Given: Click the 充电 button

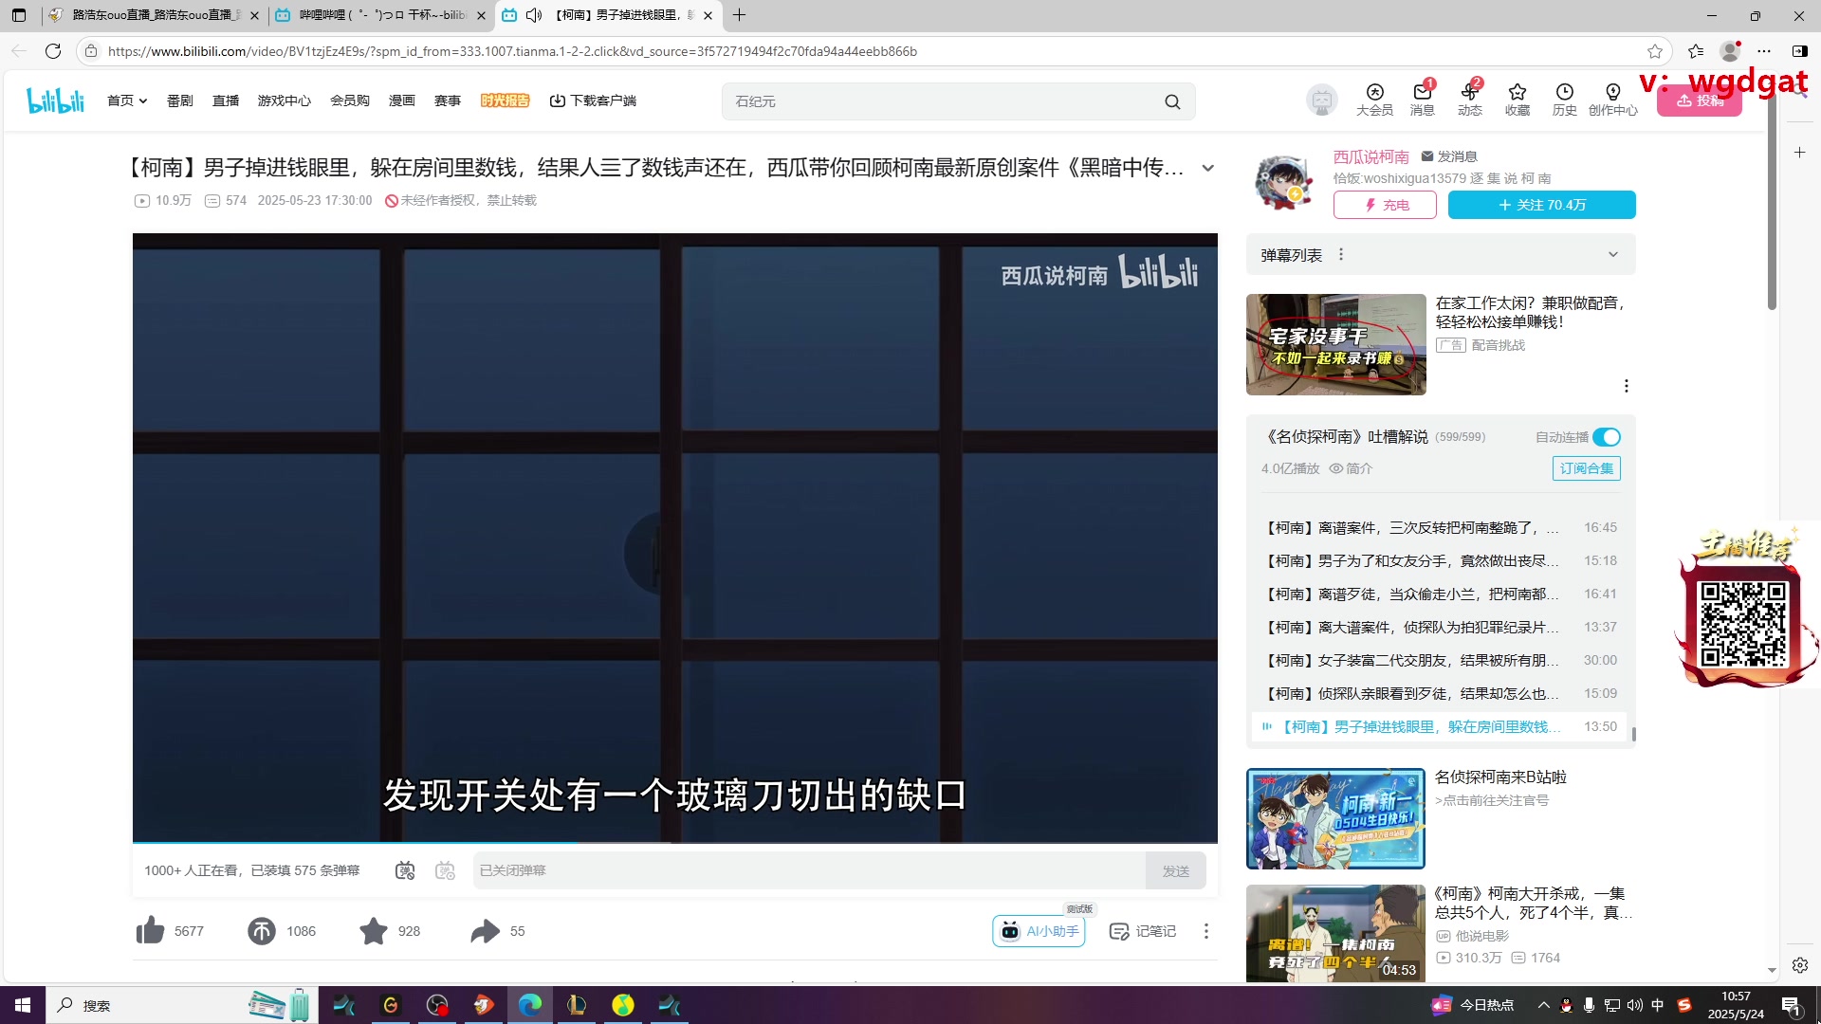Looking at the screenshot, I should (x=1384, y=205).
